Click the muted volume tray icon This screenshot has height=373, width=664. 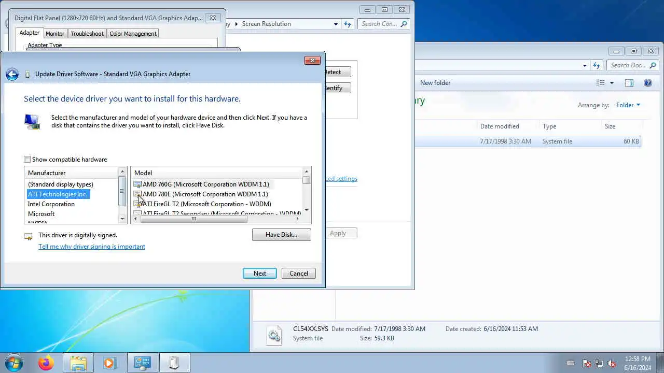(612, 364)
